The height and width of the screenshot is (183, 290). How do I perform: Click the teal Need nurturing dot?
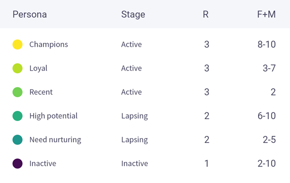pyautogui.click(x=17, y=139)
